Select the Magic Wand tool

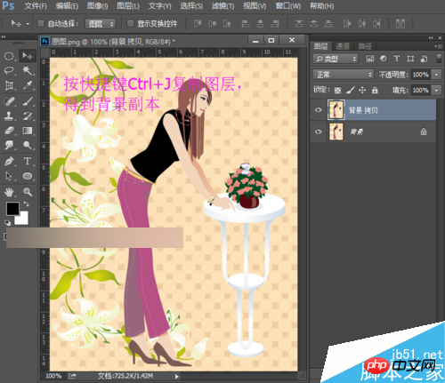28,70
